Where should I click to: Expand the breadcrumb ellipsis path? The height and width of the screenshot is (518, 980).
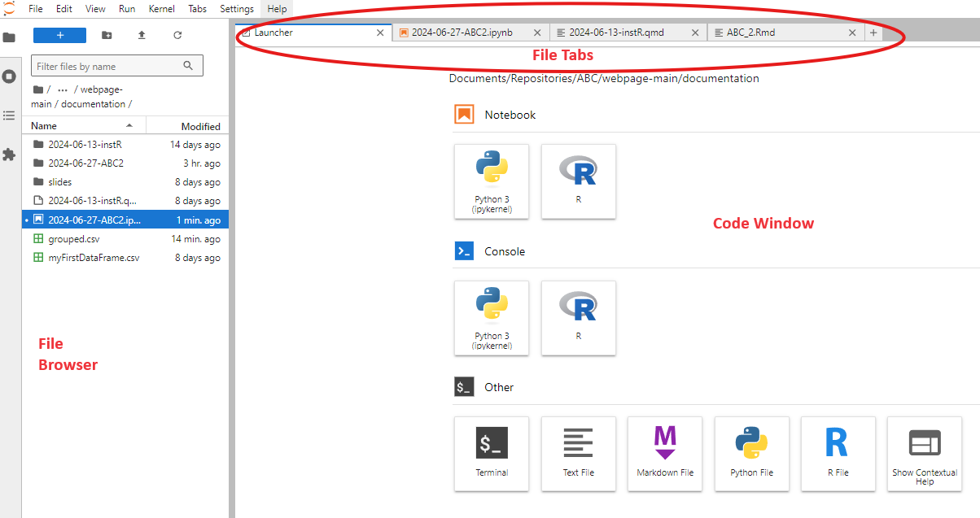click(63, 89)
